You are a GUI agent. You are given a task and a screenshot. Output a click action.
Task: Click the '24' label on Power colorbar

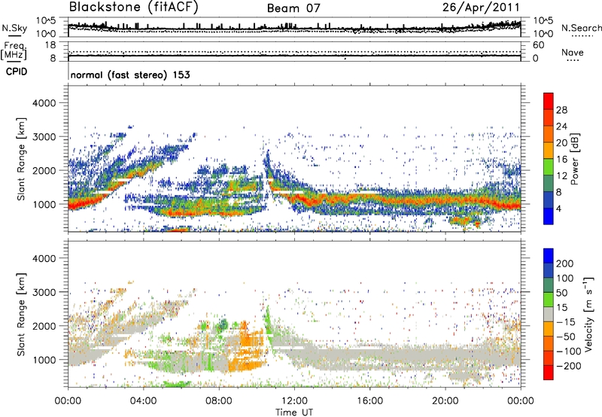coord(561,126)
